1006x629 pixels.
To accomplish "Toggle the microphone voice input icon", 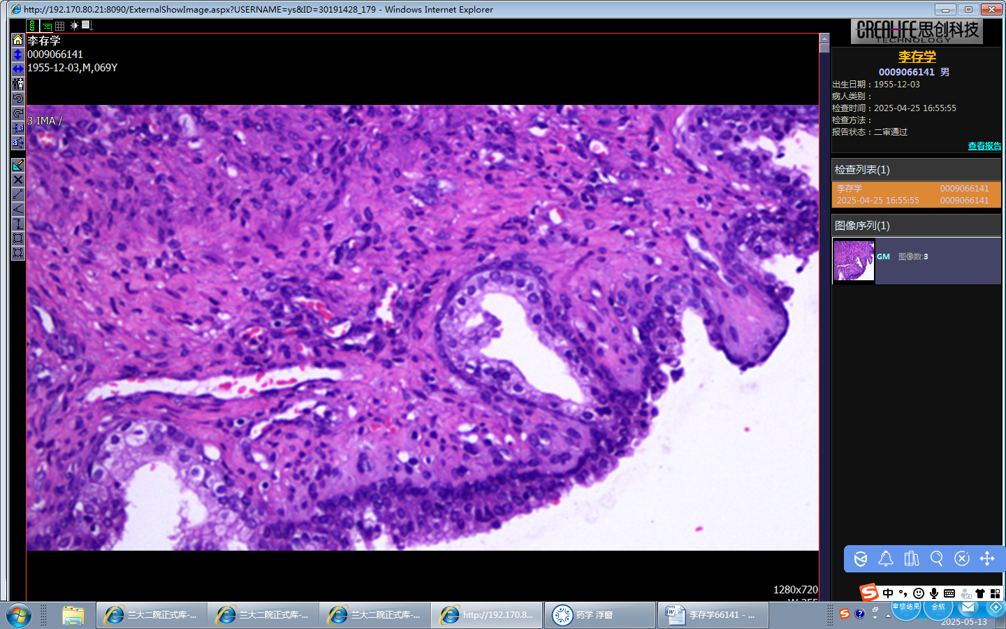I will [x=934, y=593].
